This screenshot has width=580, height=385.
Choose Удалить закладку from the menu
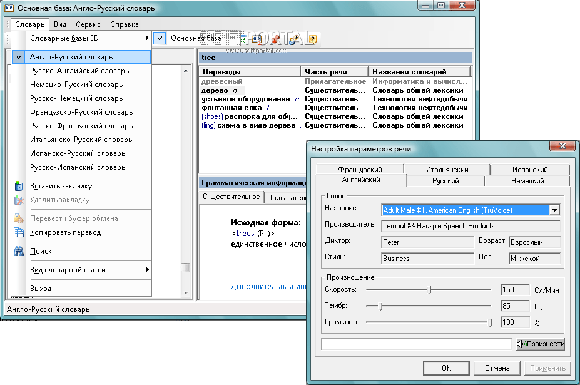81,200
